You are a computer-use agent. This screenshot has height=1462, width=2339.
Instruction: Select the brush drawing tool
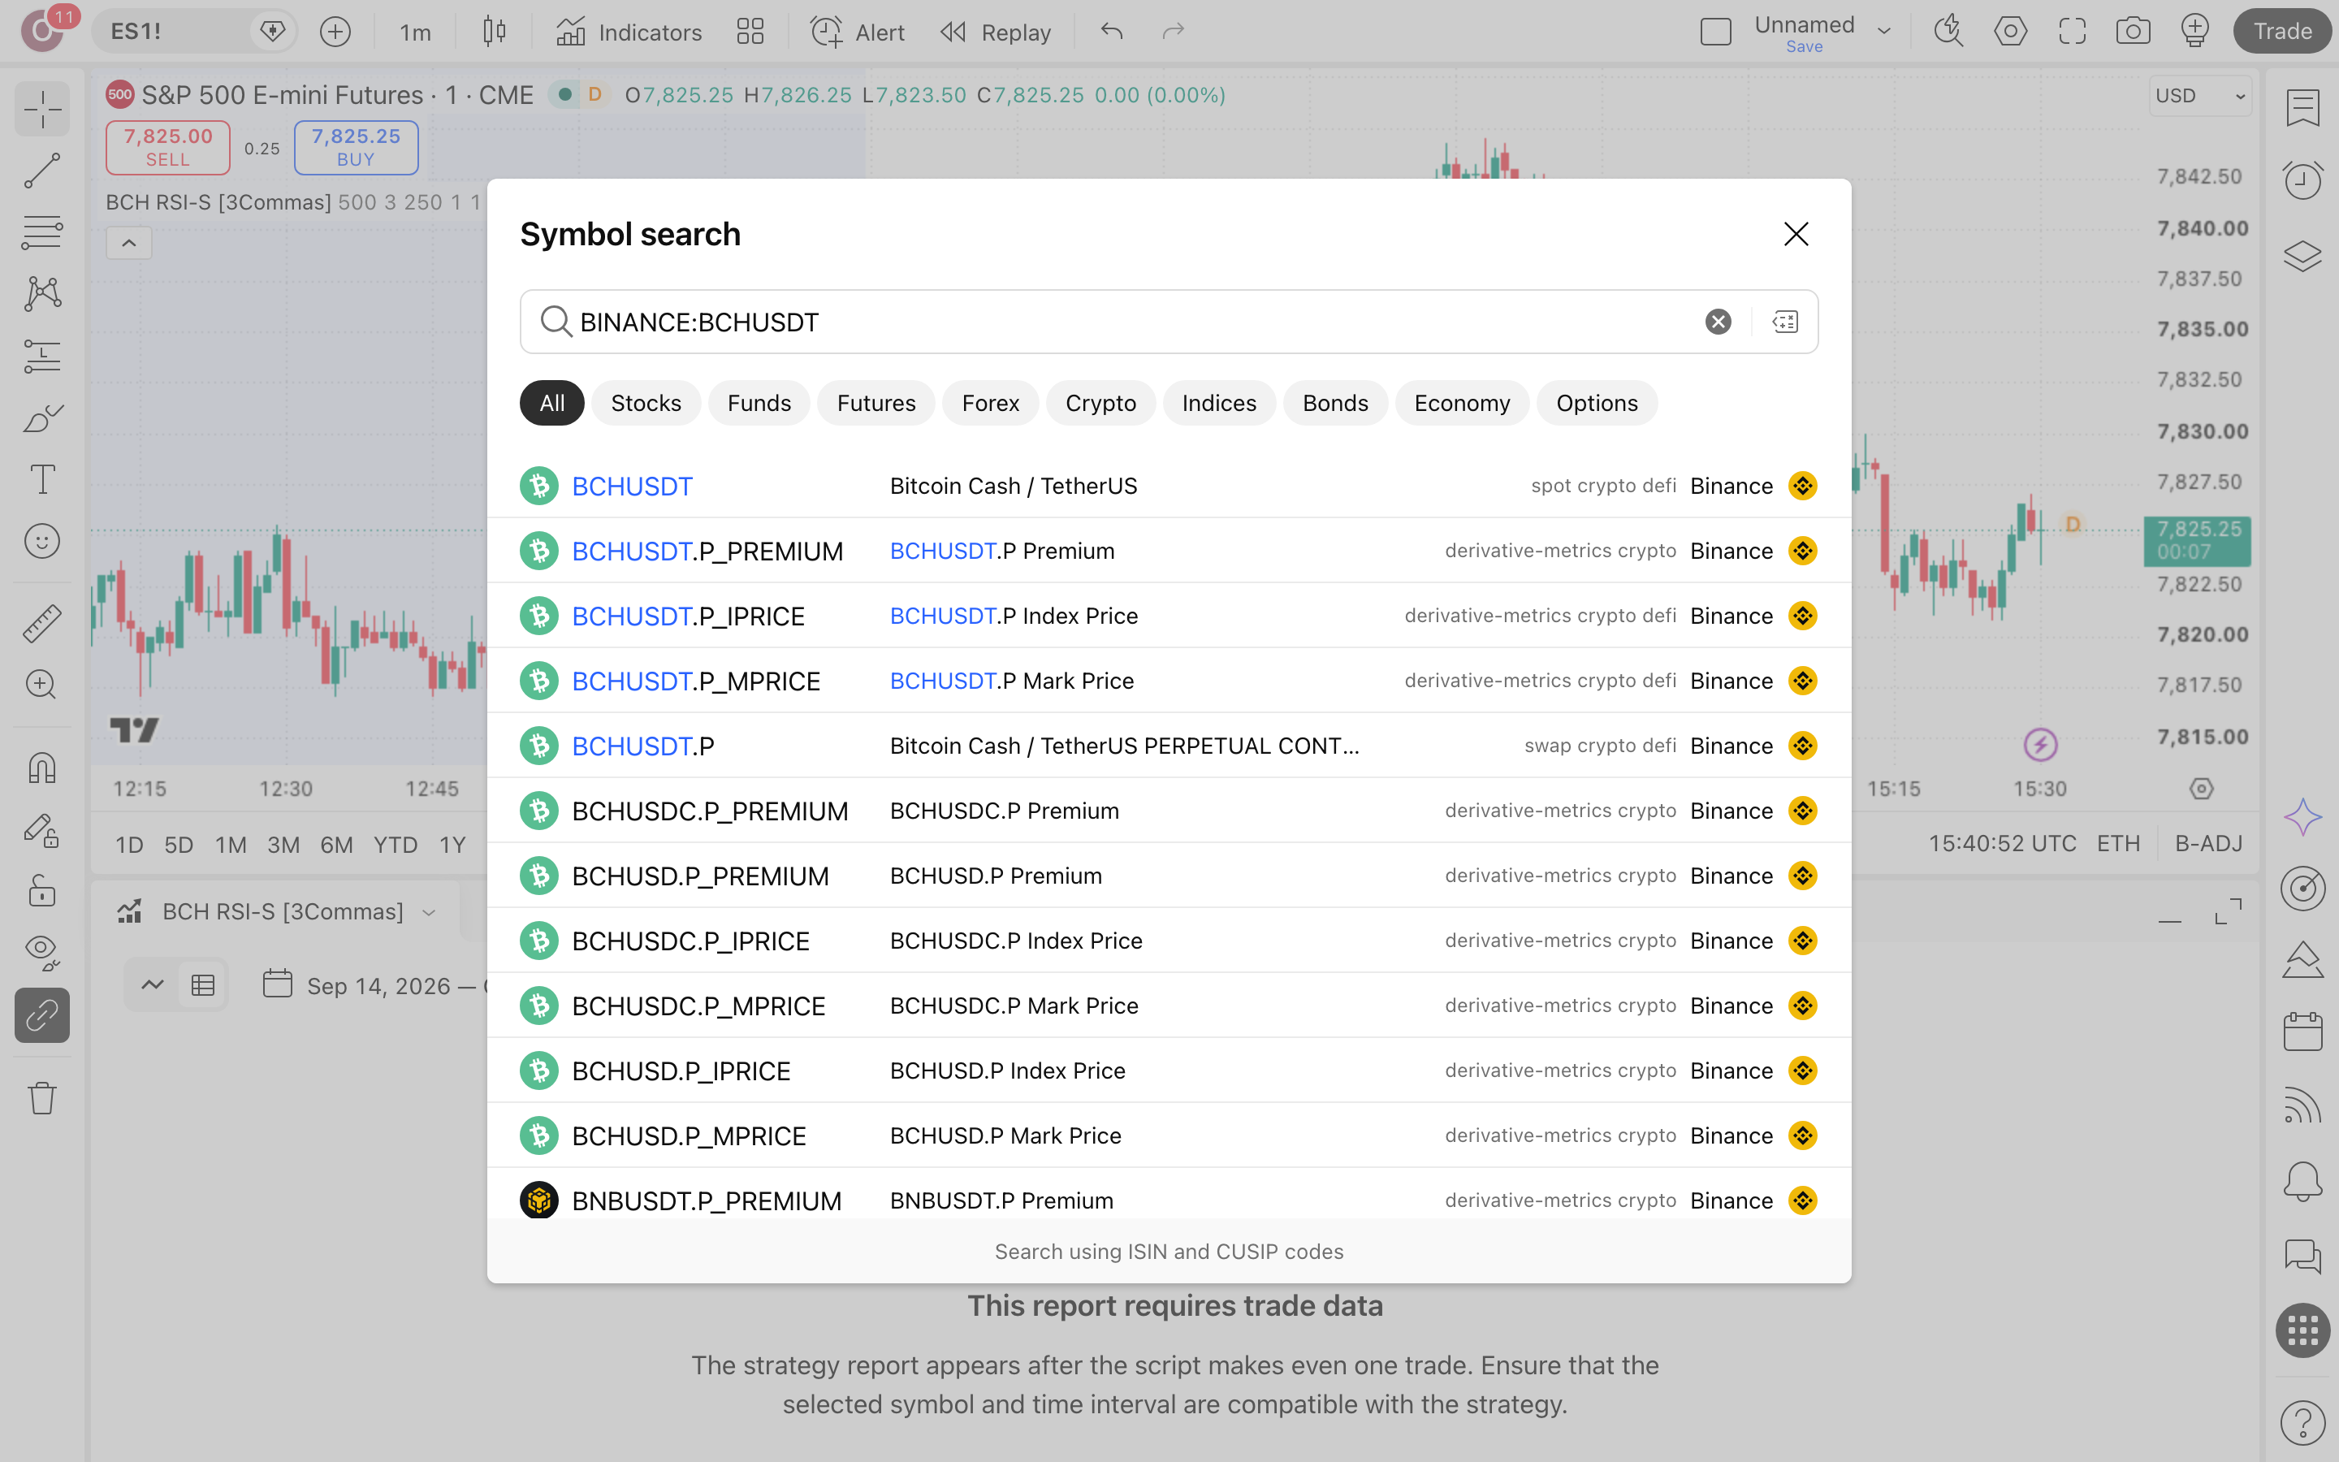click(x=42, y=417)
